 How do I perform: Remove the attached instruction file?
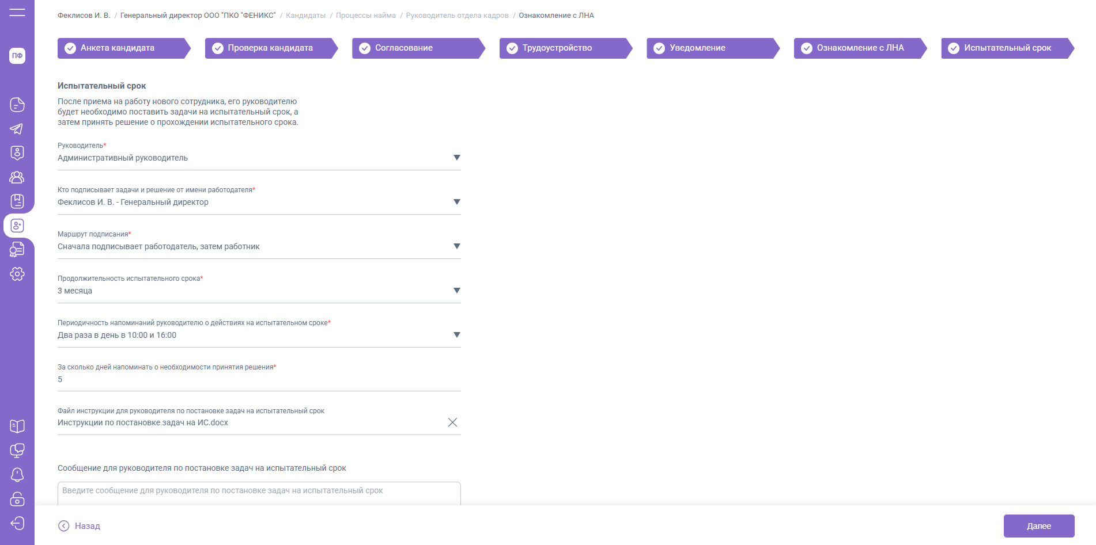pos(452,422)
